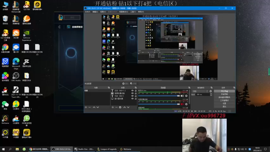Open source properties button above panels
The width and height of the screenshot is (270, 152).
click(125, 83)
